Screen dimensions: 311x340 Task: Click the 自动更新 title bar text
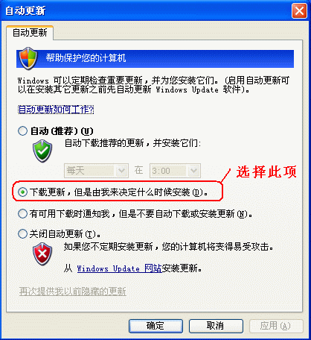(x=25, y=11)
